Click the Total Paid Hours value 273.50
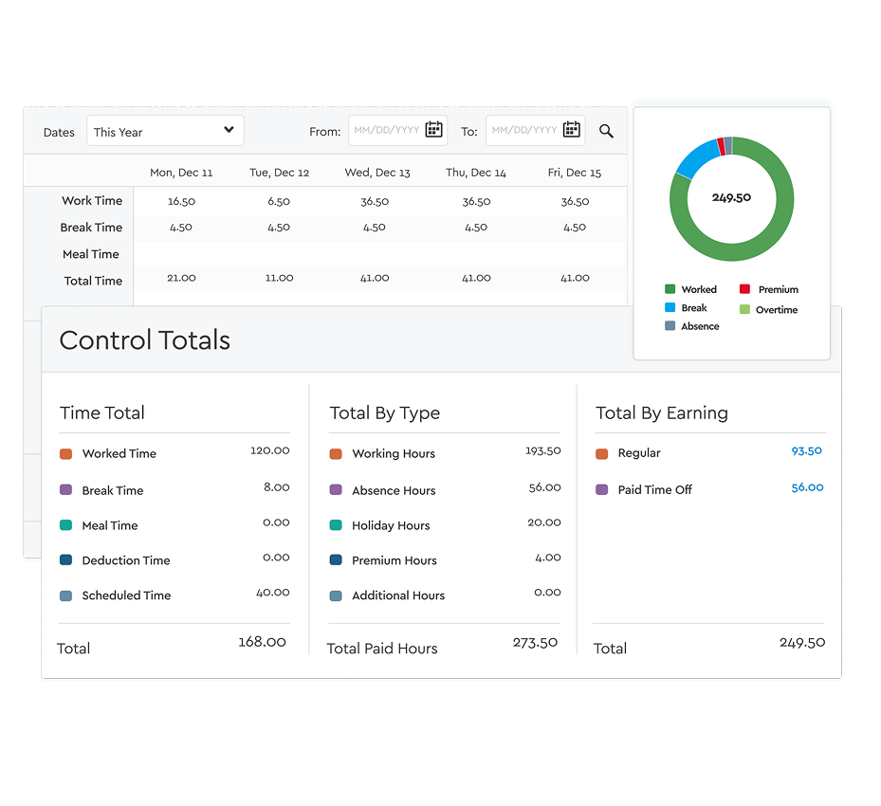This screenshot has width=881, height=806. [x=535, y=642]
